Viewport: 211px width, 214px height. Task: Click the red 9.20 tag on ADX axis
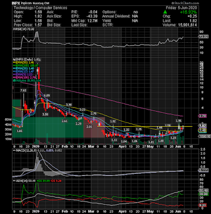pos(203,205)
